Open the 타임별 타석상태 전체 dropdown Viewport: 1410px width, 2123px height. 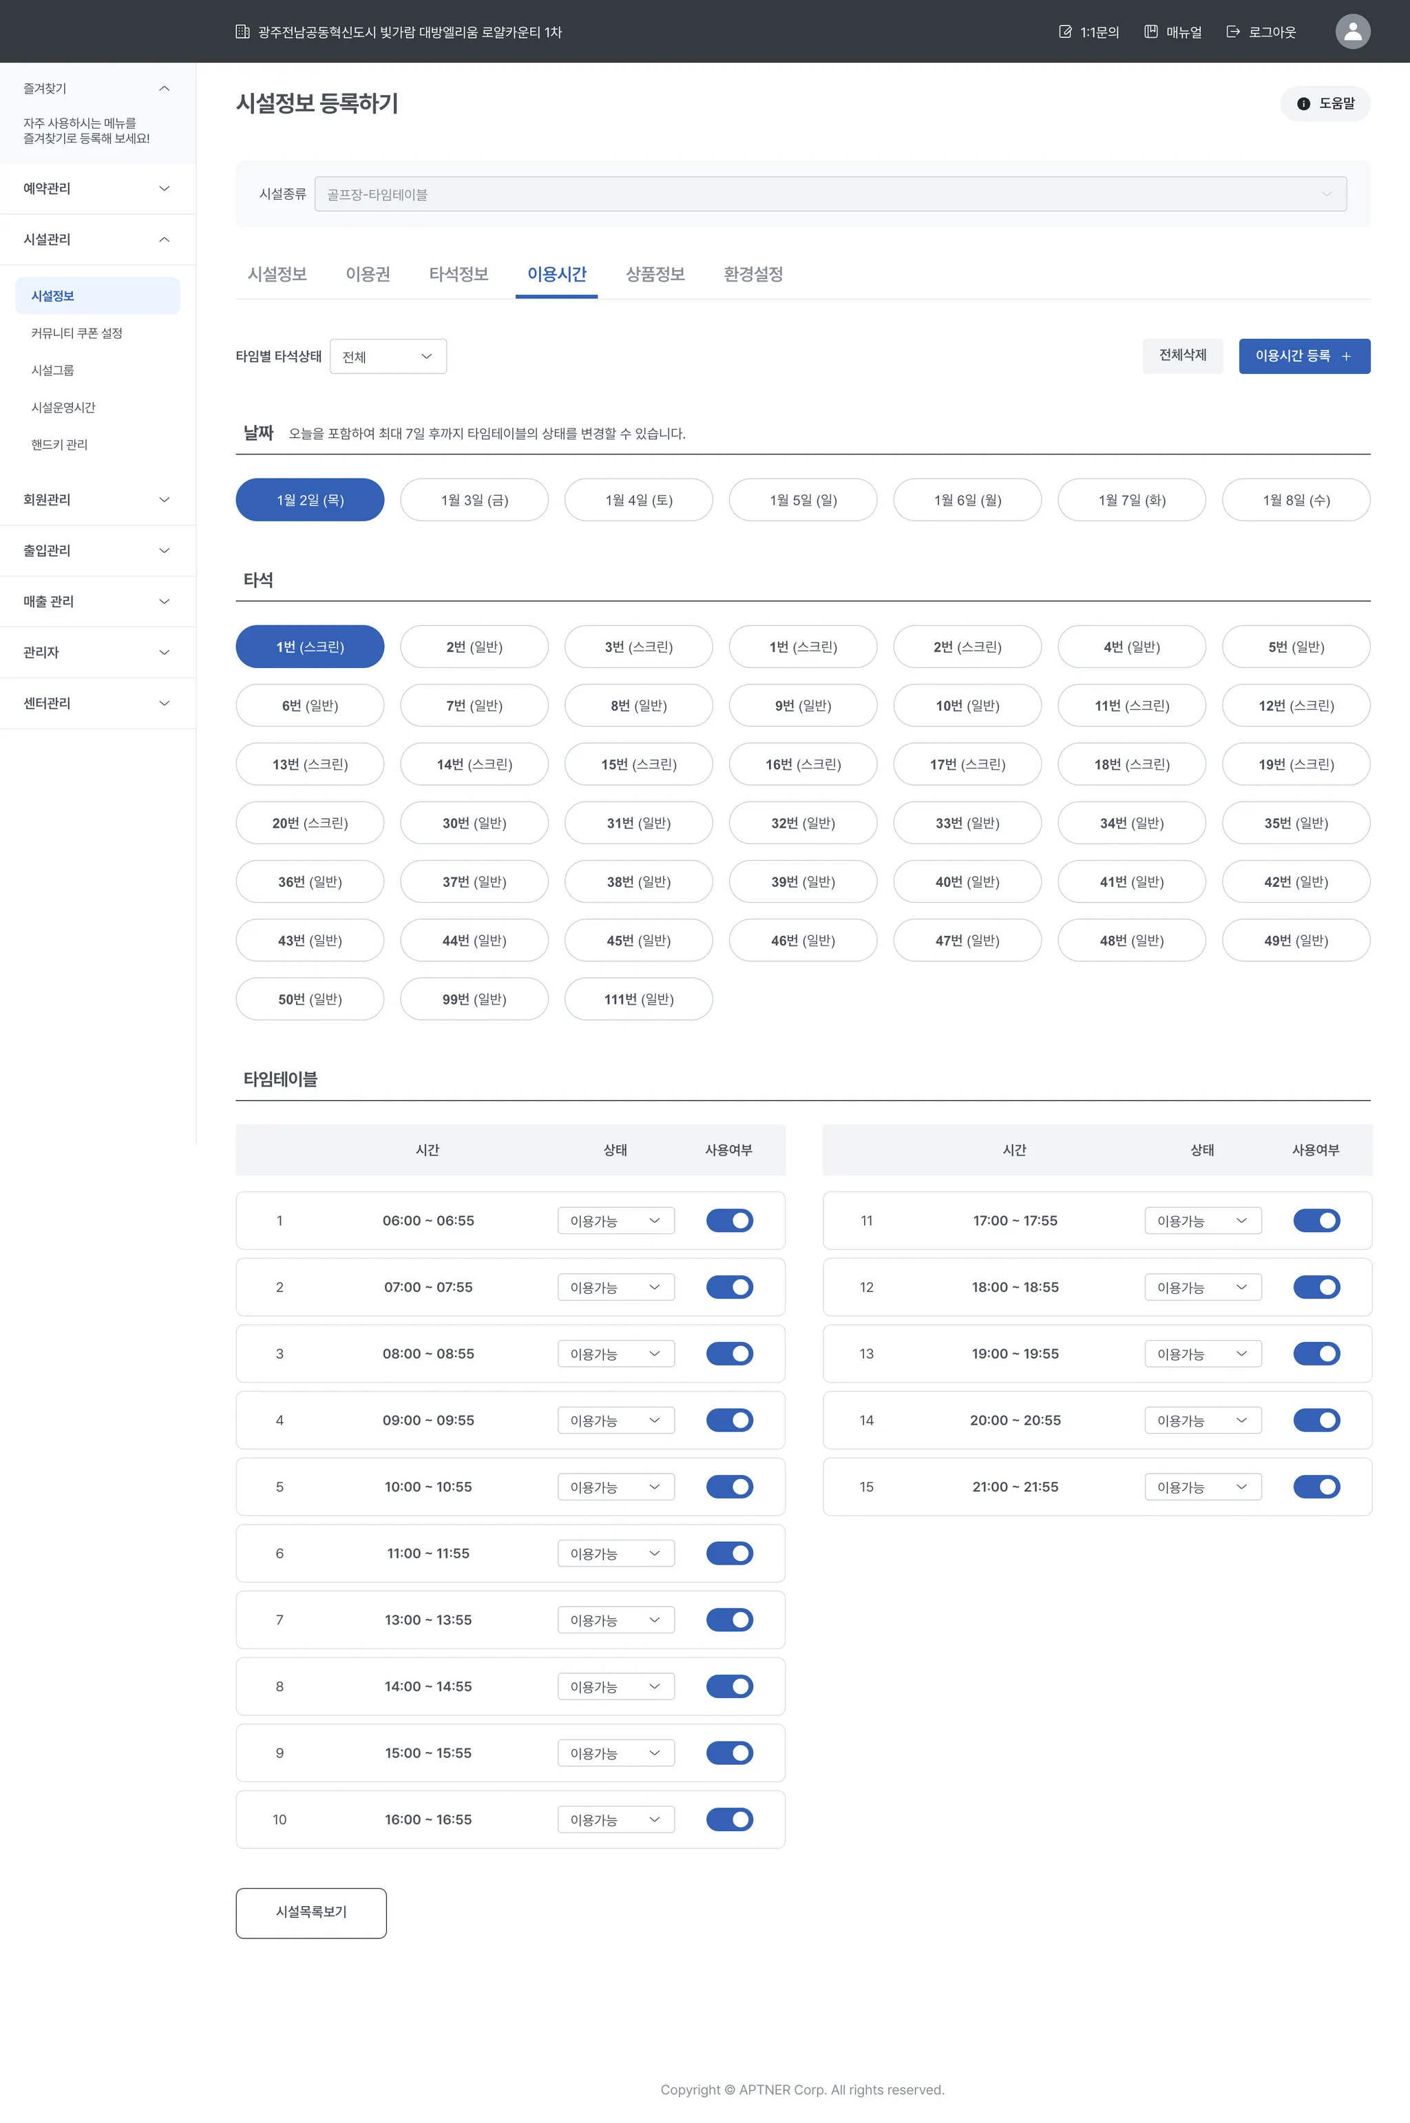388,357
